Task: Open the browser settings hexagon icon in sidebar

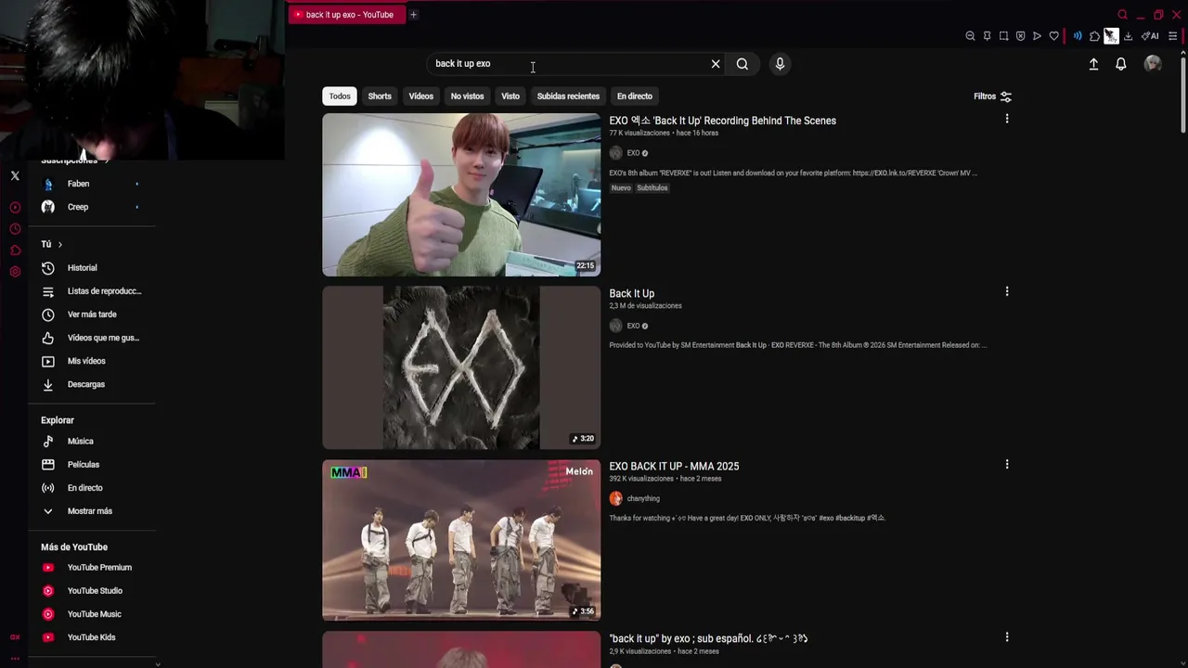Action: pos(15,272)
